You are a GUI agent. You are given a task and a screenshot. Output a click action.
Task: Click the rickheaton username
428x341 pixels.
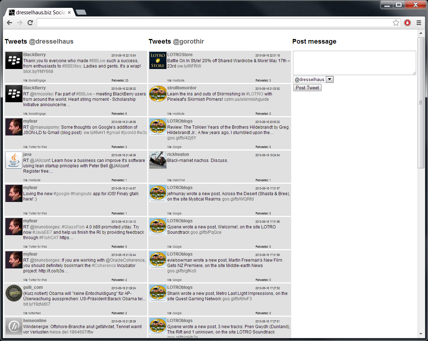click(x=178, y=154)
